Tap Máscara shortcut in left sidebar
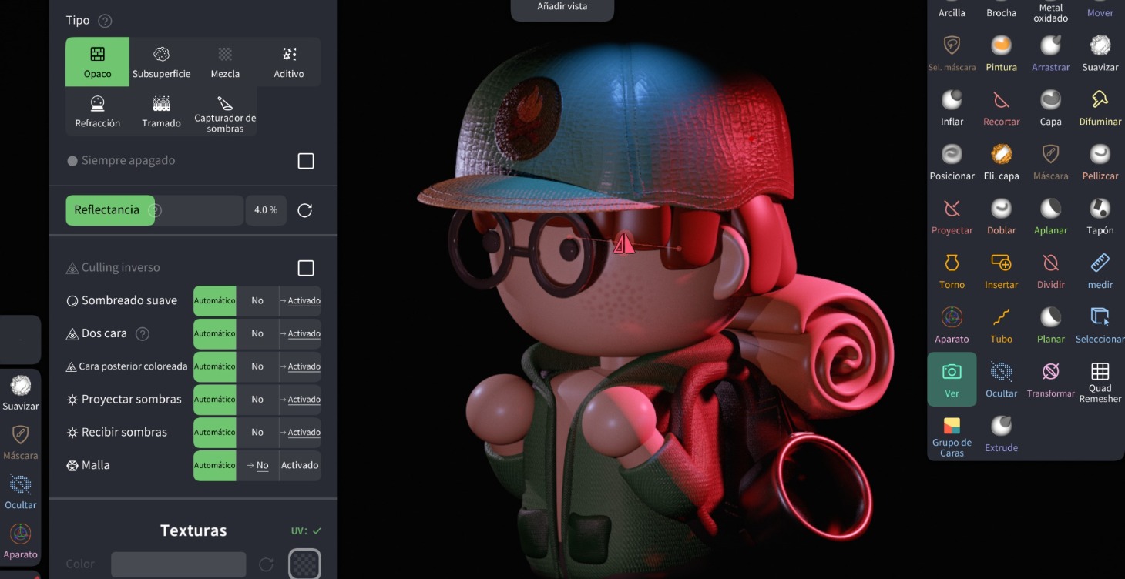The height and width of the screenshot is (579, 1125). (x=20, y=442)
